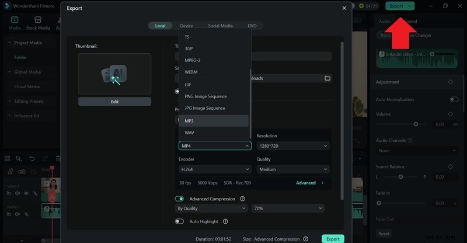Toggle the Advanced Compression switch
The image size is (467, 243).
pos(180,199)
